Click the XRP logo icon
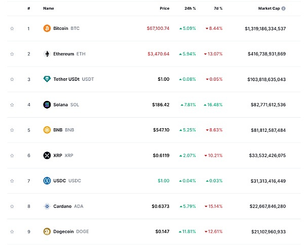The height and width of the screenshot is (249, 304). pyautogui.click(x=47, y=156)
